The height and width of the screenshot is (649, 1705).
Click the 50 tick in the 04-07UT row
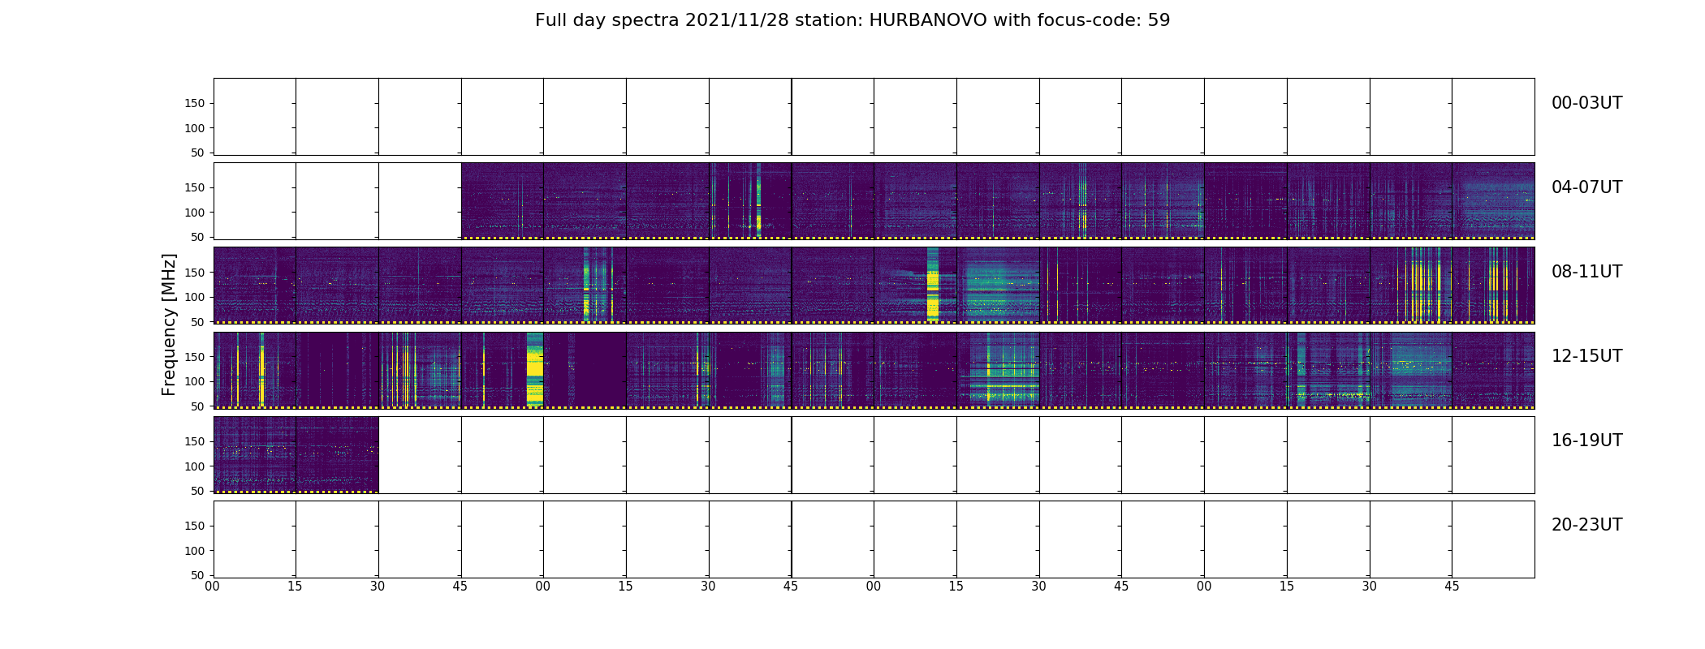point(198,237)
